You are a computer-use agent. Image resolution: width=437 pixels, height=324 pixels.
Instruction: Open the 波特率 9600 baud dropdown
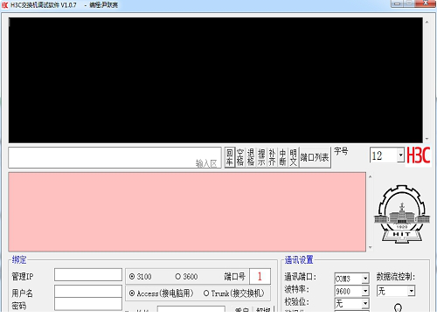[365, 291]
